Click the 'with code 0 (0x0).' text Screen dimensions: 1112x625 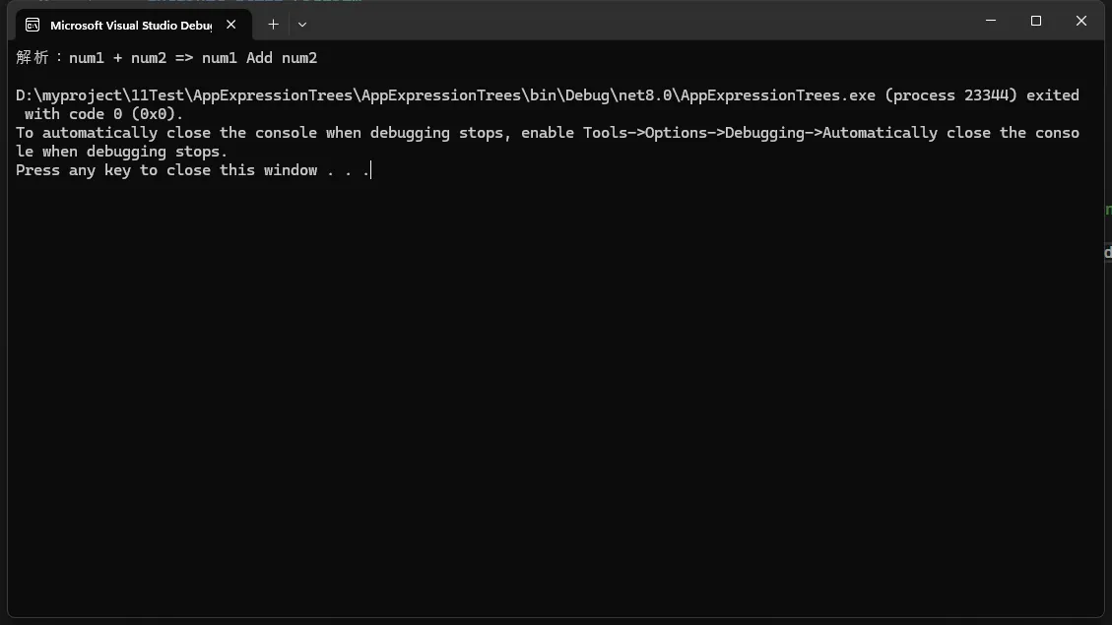(104, 114)
